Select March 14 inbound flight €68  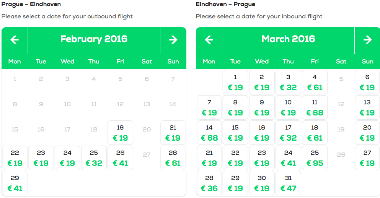point(209,133)
